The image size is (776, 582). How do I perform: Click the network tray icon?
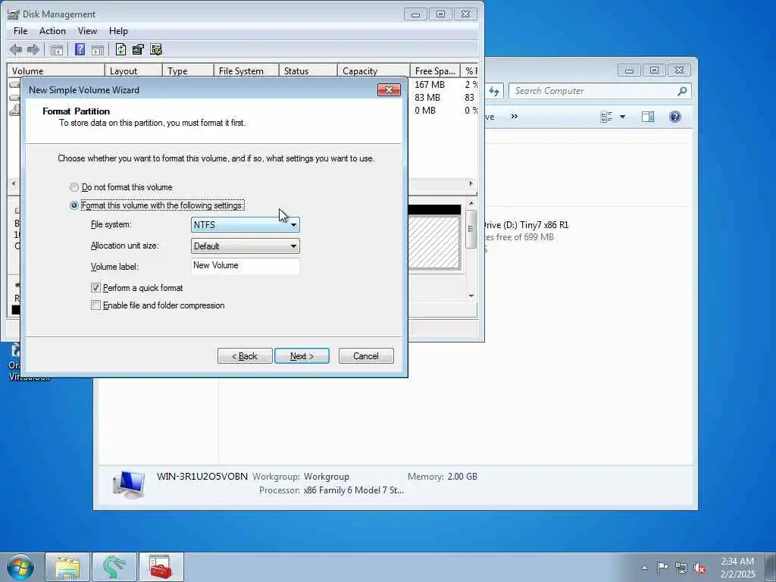[x=681, y=568]
